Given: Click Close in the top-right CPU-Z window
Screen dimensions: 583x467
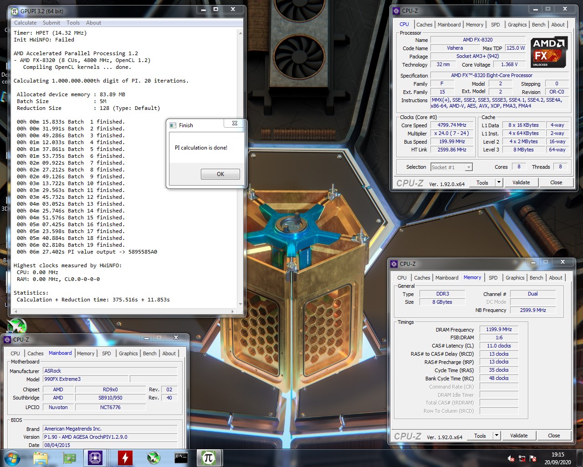Looking at the screenshot, I should [556, 182].
